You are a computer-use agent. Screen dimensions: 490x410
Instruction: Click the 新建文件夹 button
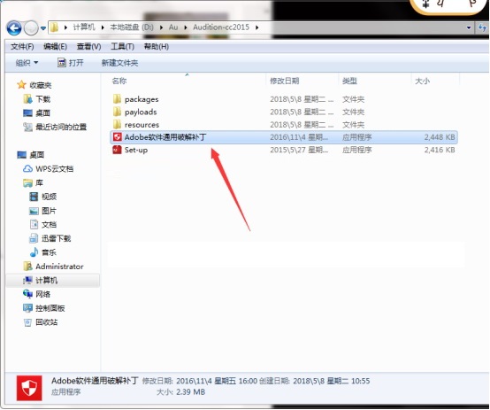coord(119,63)
